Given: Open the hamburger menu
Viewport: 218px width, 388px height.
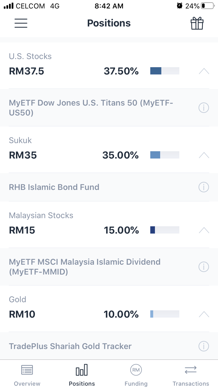Looking at the screenshot, I should tap(21, 23).
